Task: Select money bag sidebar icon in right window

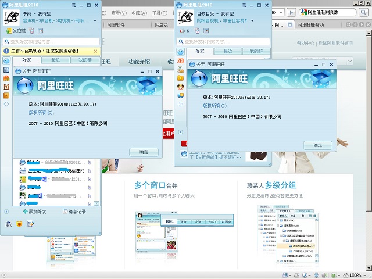Action: click(x=180, y=69)
